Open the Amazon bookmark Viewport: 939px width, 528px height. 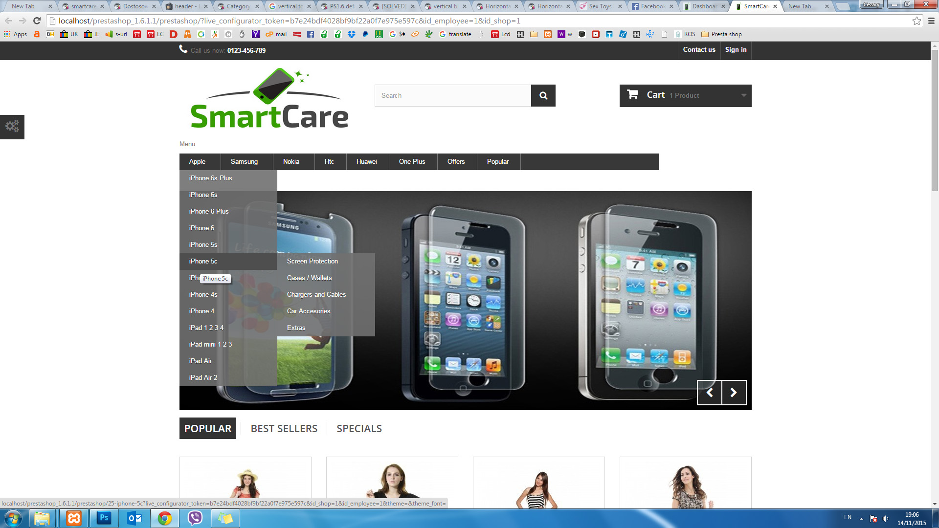[x=37, y=34]
